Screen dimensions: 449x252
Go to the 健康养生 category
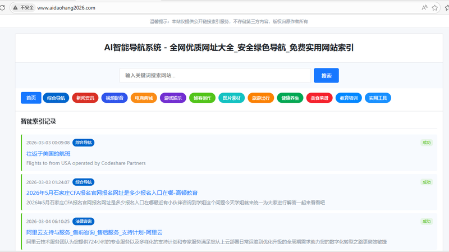(x=290, y=98)
